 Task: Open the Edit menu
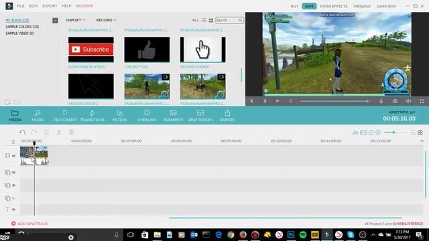point(34,6)
